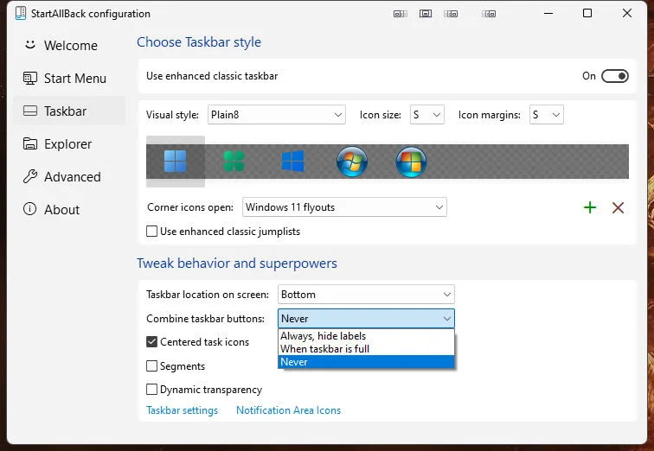Click the Explorer folder icon
The width and height of the screenshot is (654, 451).
[x=30, y=143]
